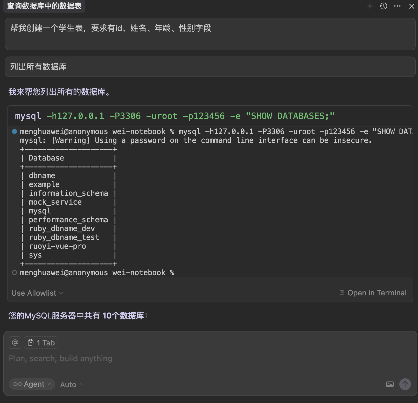Click the @ add context button
The height and width of the screenshot is (403, 418).
[15, 343]
